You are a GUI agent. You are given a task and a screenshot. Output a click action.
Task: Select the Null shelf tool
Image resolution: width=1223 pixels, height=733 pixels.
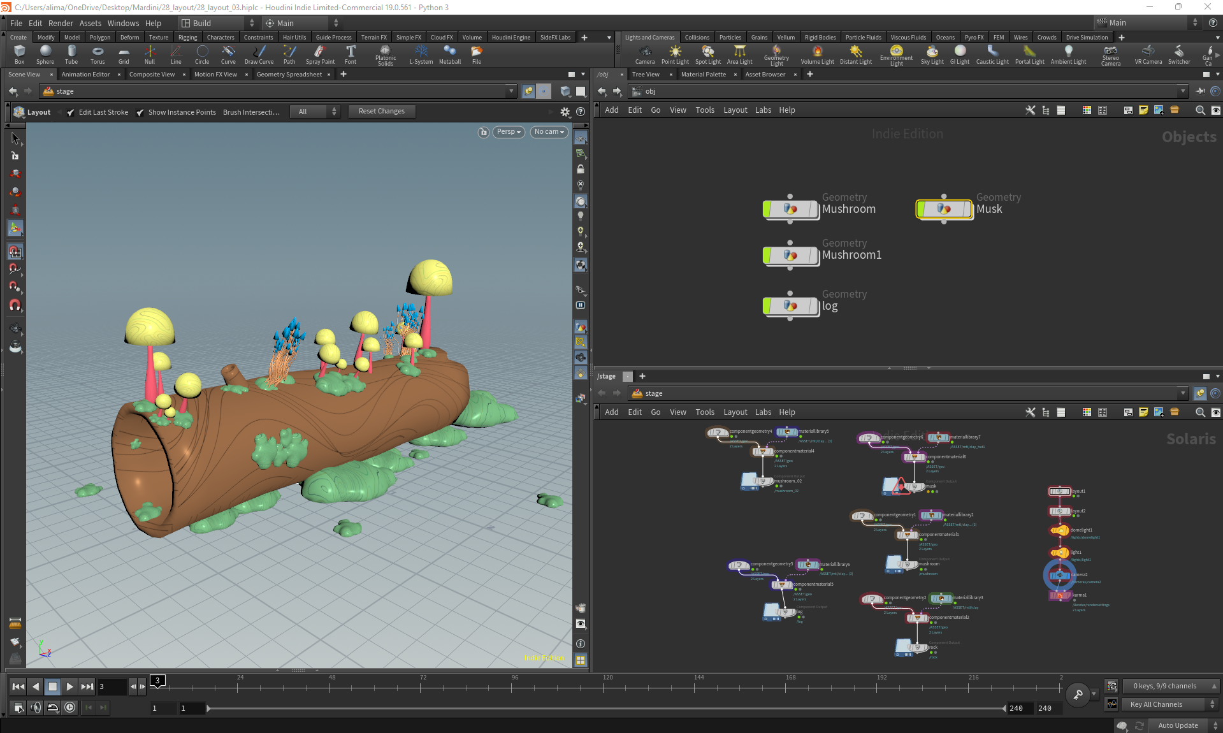tap(150, 55)
